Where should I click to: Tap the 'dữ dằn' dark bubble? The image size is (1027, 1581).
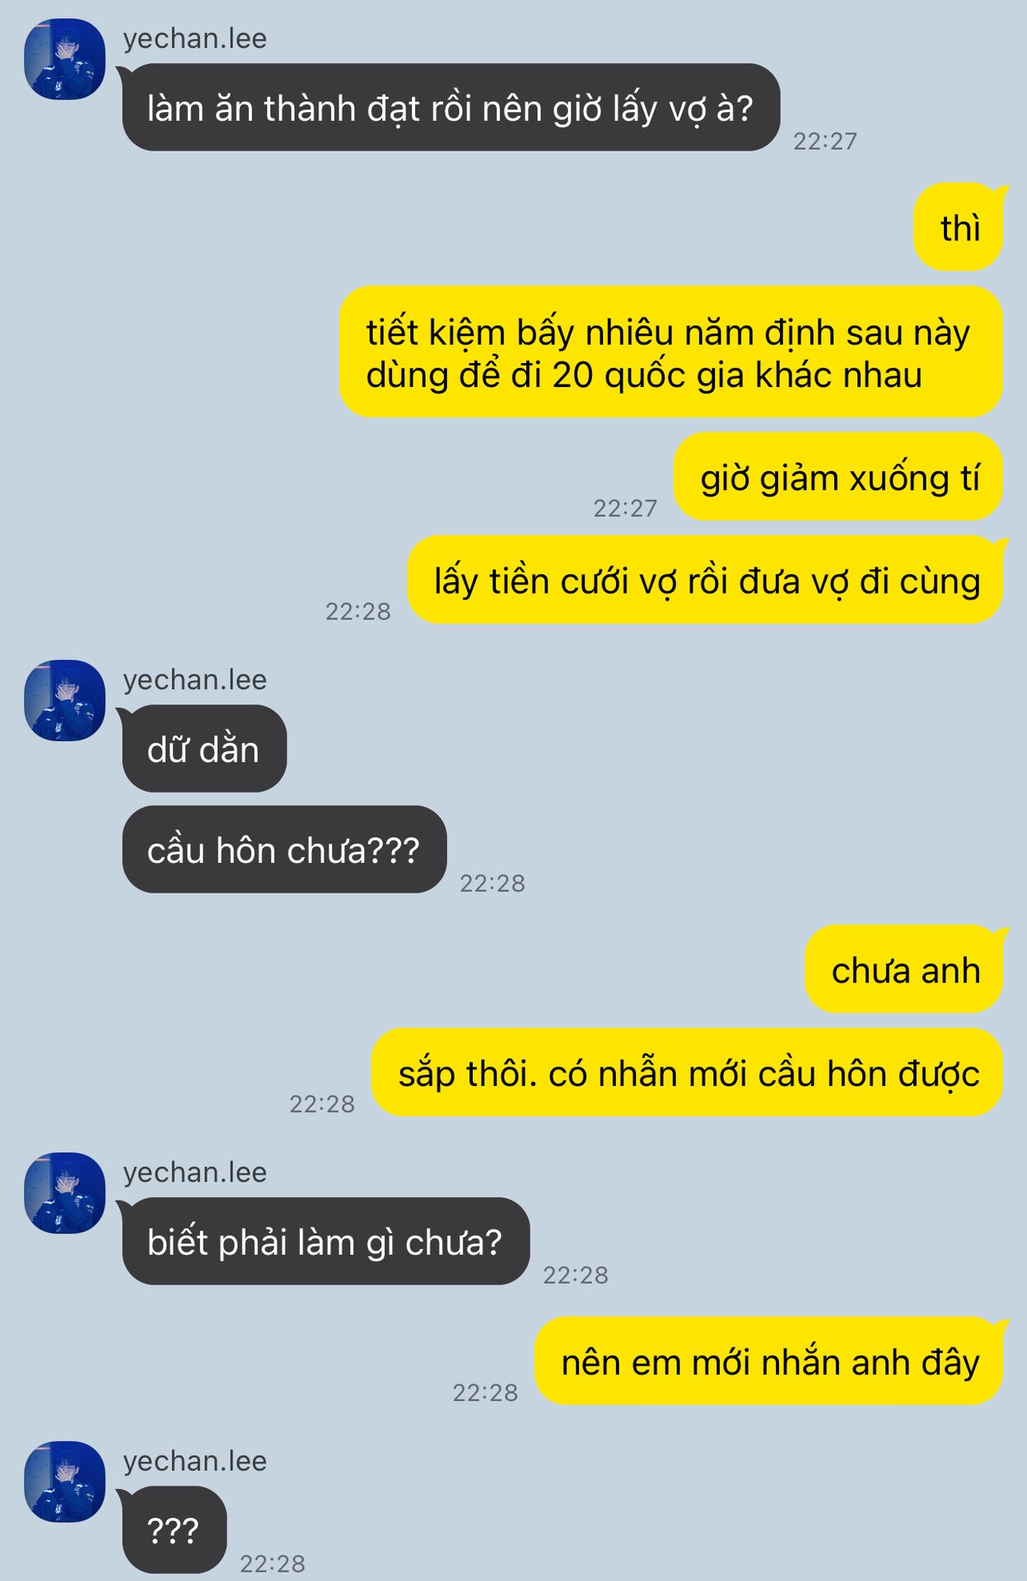click(204, 749)
